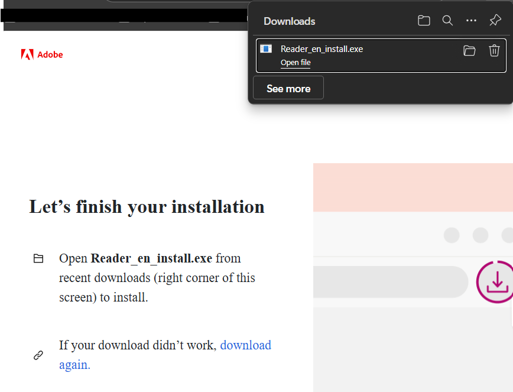Image resolution: width=513 pixels, height=392 pixels.
Task: Open more options ellipsis in Downloads panel
Action: click(471, 21)
